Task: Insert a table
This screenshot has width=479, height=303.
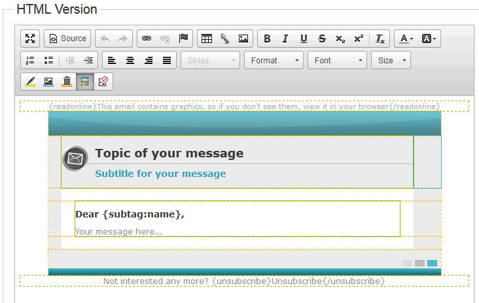Action: [207, 39]
